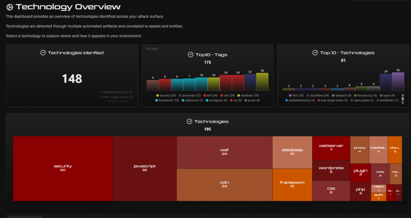This screenshot has width=411, height=218.
Task: Toggle the javascript (32) legend entry
Action: click(189, 96)
